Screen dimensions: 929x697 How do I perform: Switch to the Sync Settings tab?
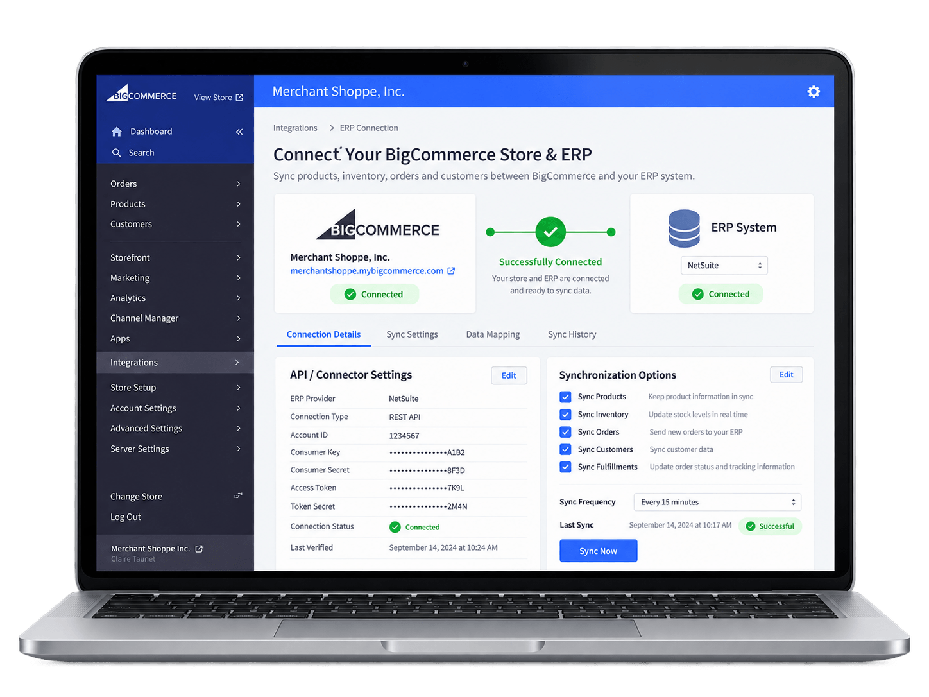coord(412,334)
